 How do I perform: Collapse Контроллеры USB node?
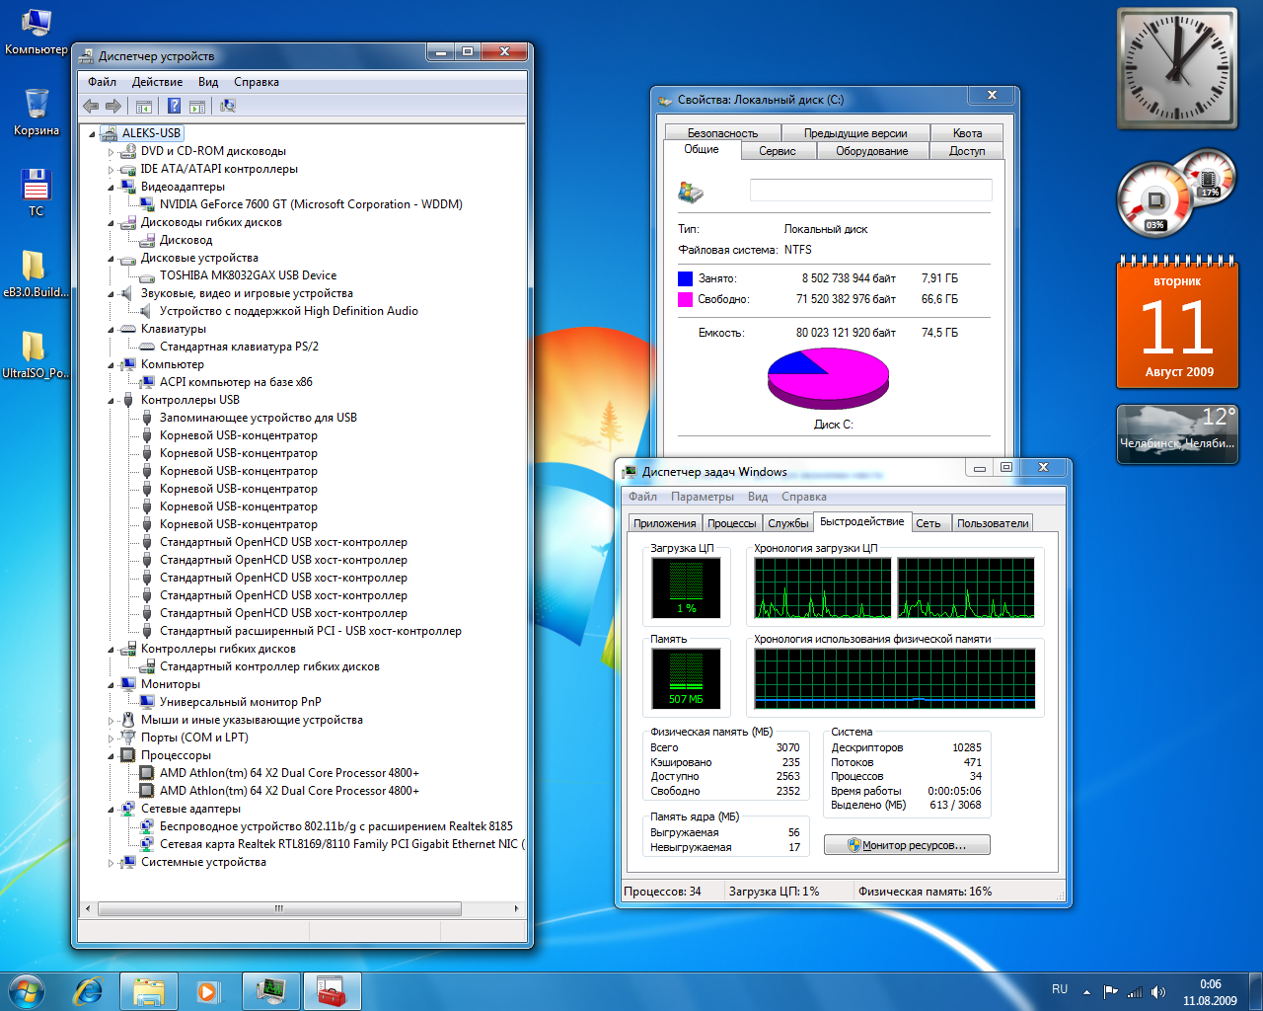point(111,401)
